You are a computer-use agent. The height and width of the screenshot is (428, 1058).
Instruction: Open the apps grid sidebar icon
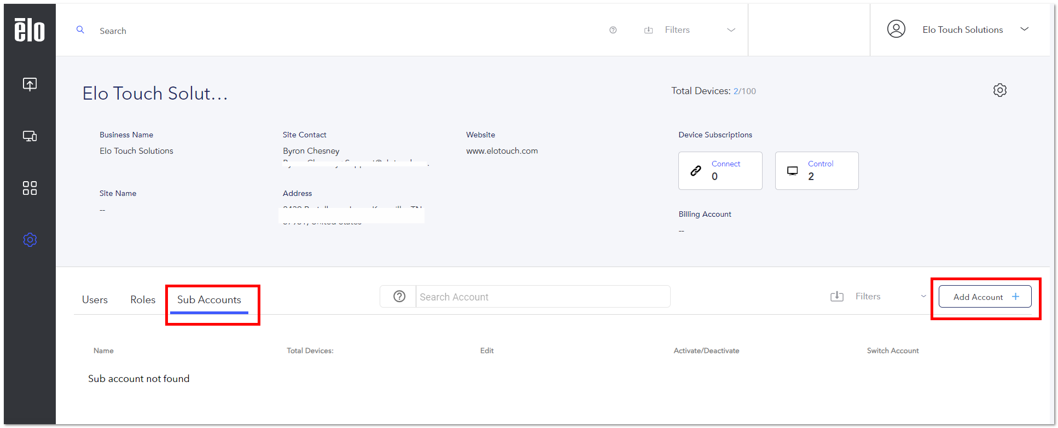(x=30, y=188)
